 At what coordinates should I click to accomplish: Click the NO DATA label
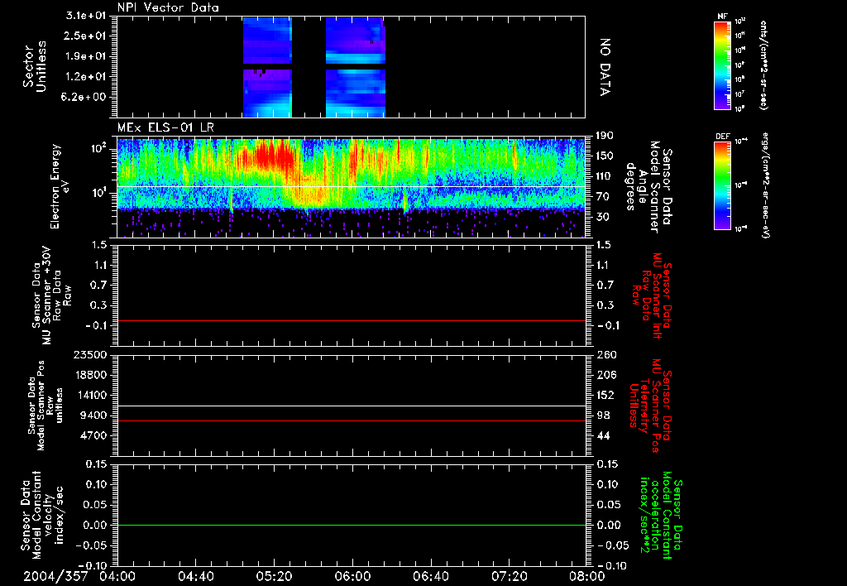click(x=605, y=66)
